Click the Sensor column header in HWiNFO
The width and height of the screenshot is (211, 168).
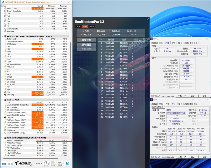[x=16, y=6]
